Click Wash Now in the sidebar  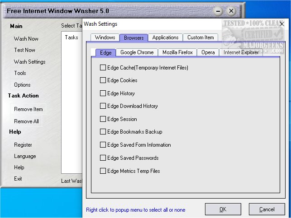pyautogui.click(x=26, y=39)
